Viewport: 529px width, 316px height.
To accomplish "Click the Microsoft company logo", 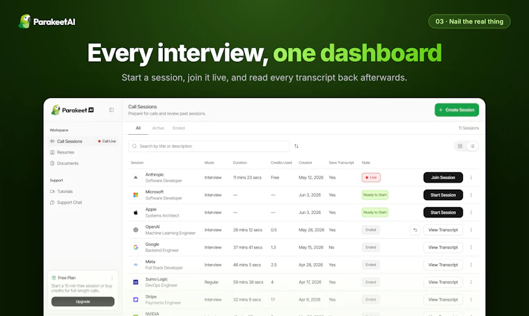I will click(136, 195).
